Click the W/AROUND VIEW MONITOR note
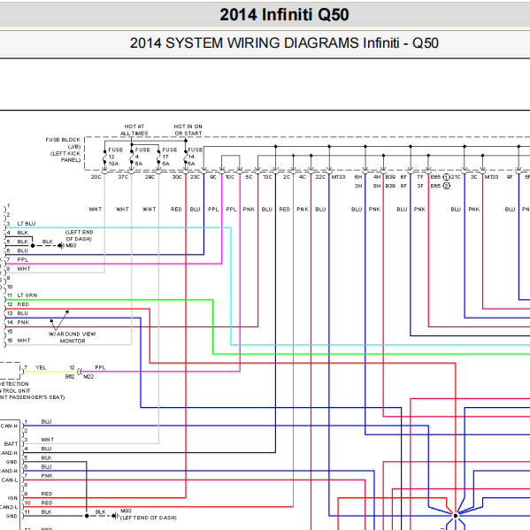The image size is (530, 530). (x=72, y=337)
